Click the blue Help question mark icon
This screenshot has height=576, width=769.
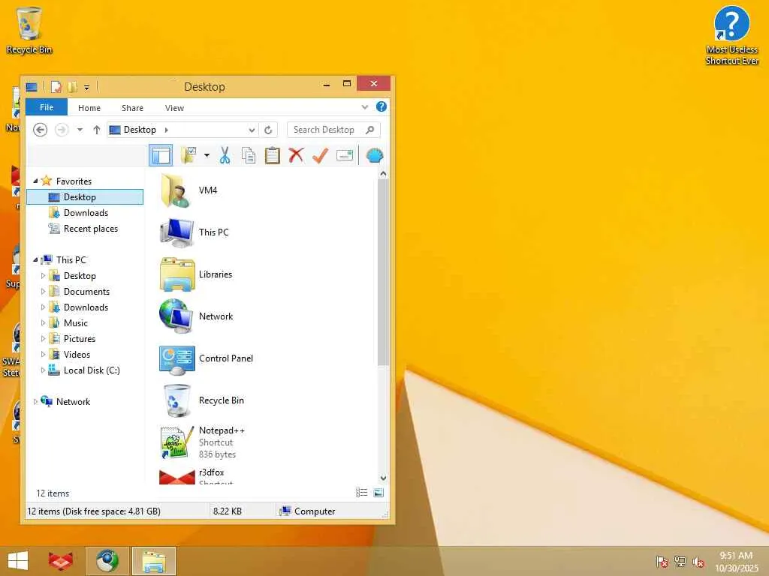click(381, 106)
